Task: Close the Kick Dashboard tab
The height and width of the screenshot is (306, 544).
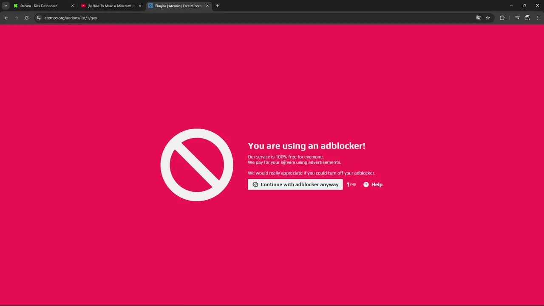Action: point(72,6)
